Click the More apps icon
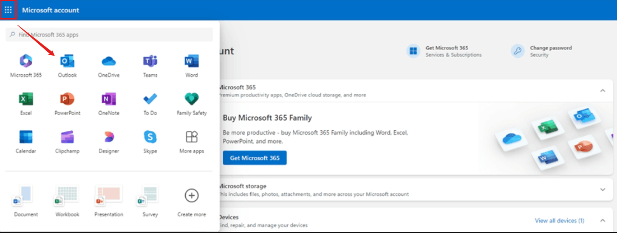 [x=192, y=137]
